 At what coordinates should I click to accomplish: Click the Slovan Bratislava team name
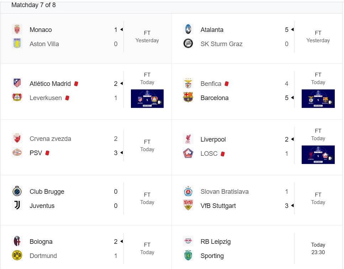pyautogui.click(x=224, y=192)
